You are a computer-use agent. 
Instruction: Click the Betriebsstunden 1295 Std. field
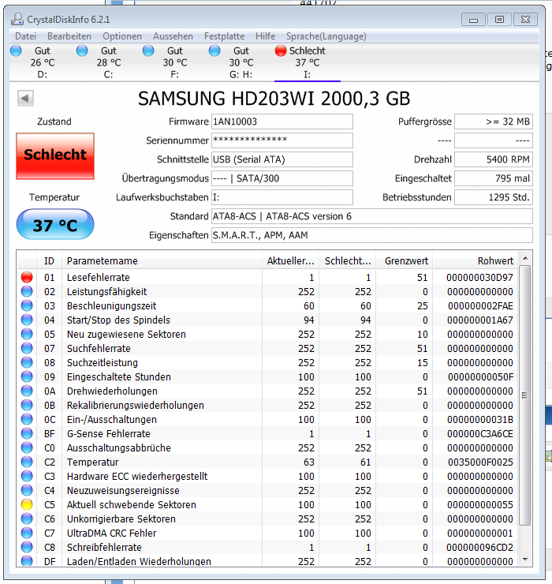494,197
